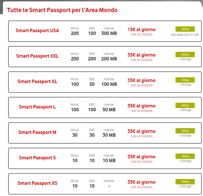The height and width of the screenshot is (196, 203).
Task: Activate the Smart Passport S plan
Action: [x=185, y=156]
